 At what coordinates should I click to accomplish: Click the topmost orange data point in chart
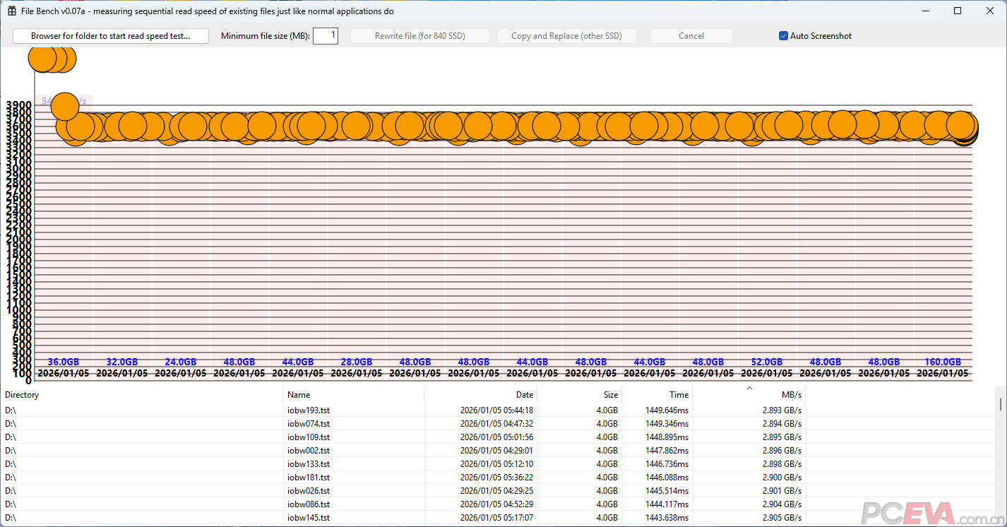pos(44,59)
